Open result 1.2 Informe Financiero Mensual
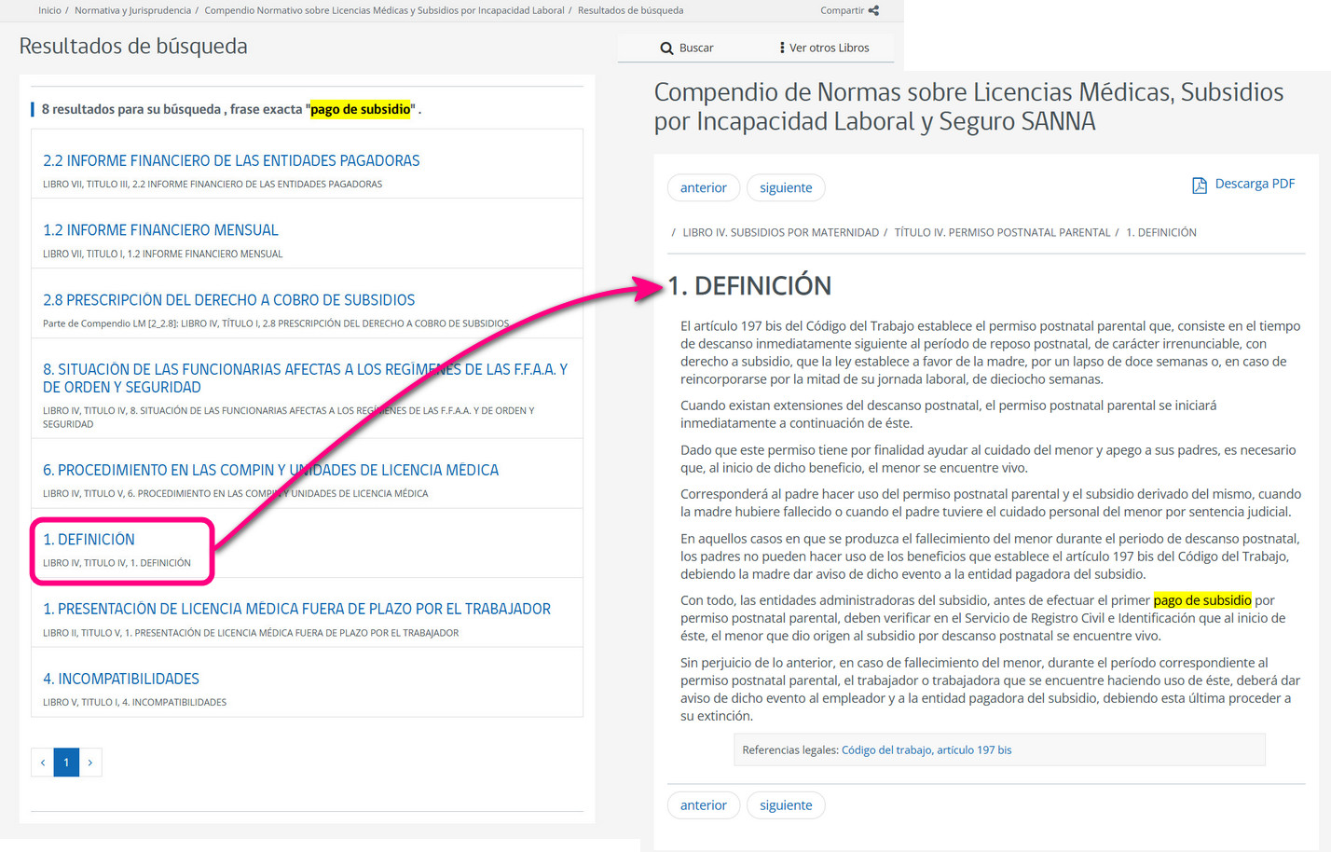1331x852 pixels. click(160, 230)
